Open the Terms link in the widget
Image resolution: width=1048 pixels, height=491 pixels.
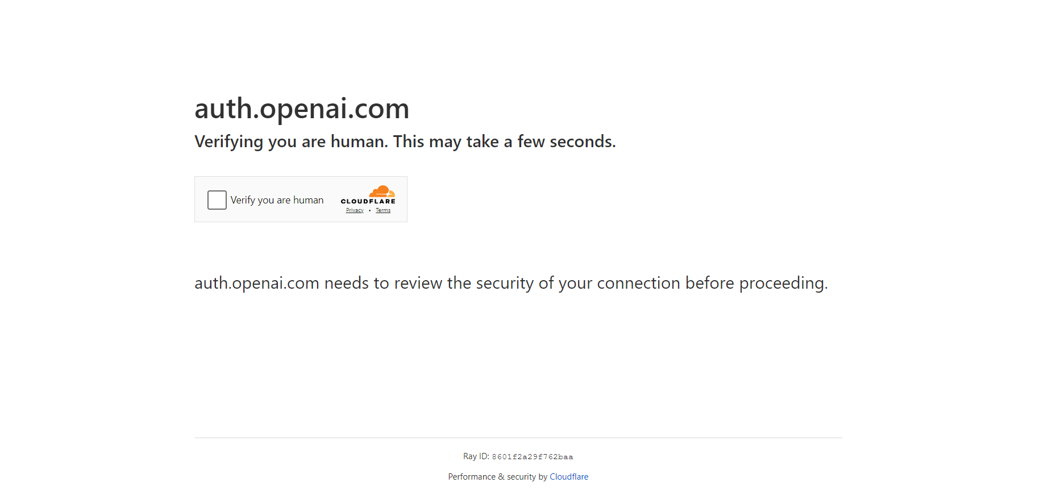[x=383, y=210]
